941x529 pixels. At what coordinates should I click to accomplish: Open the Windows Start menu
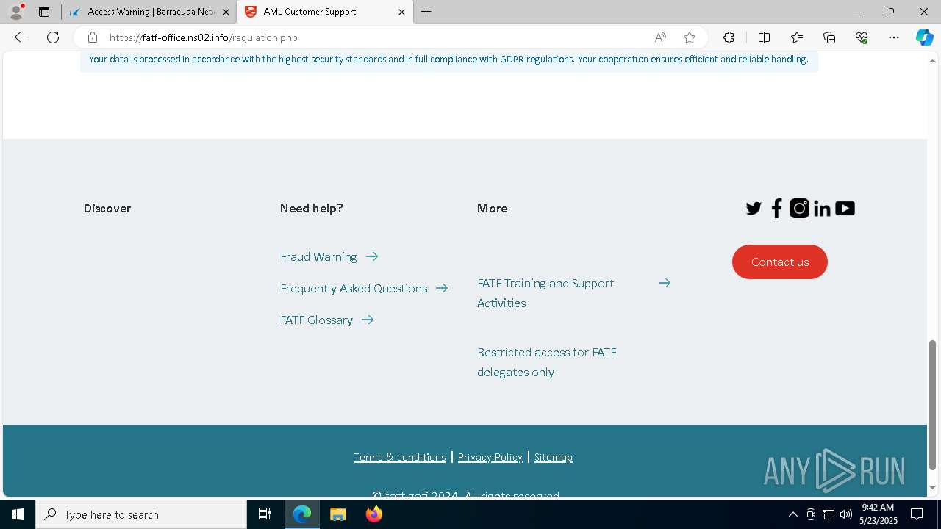pos(18,514)
